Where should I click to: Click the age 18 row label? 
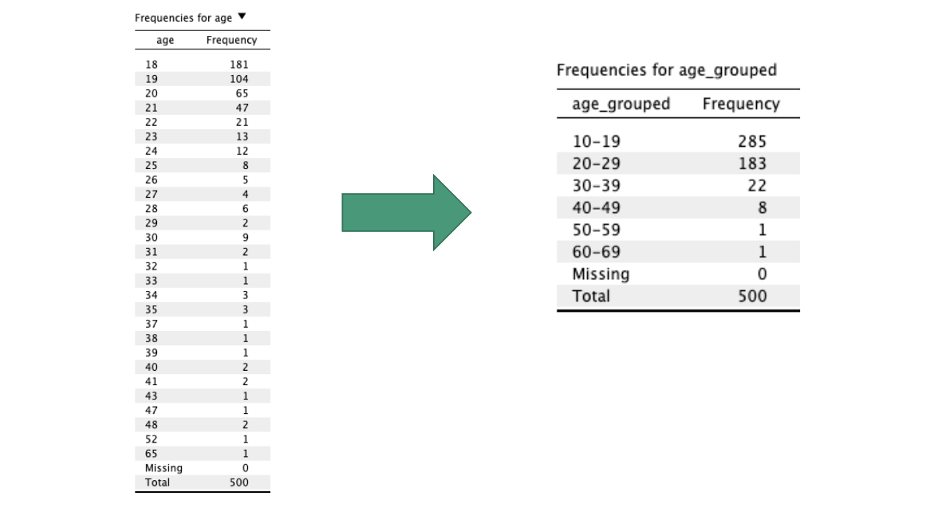tap(152, 65)
